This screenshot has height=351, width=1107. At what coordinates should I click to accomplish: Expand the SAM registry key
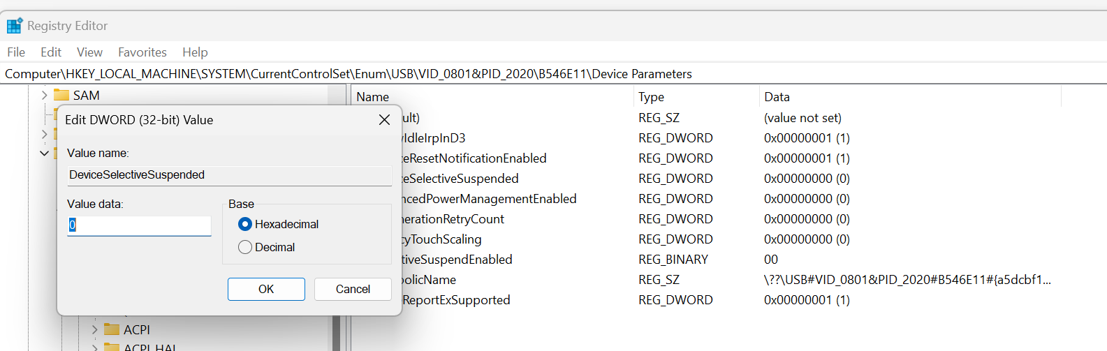point(45,96)
